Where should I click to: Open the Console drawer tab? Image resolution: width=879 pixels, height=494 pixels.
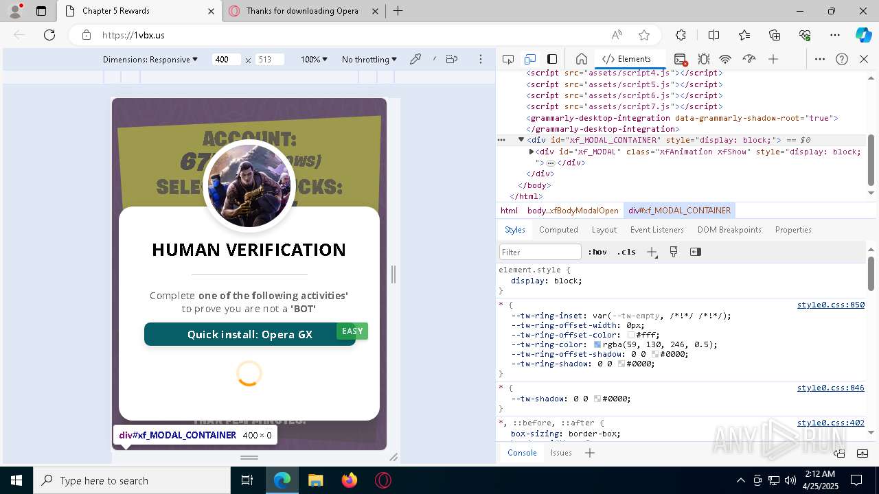(522, 453)
